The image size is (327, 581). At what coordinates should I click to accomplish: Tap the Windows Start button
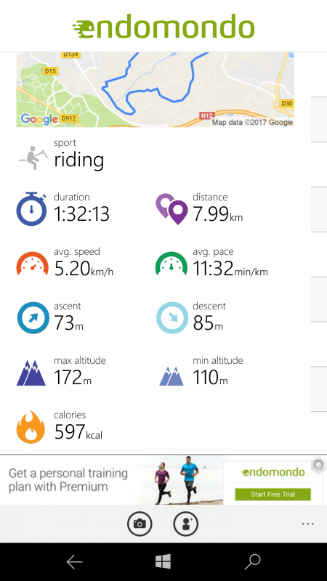(163, 561)
